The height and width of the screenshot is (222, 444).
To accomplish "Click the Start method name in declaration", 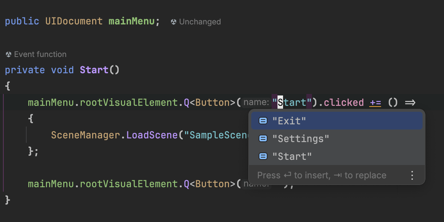I will point(94,70).
